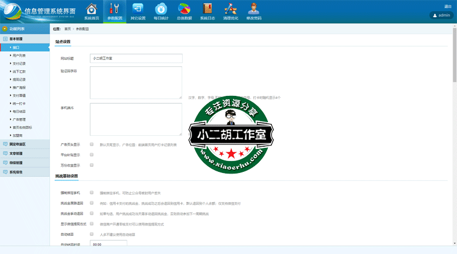Image resolution: width=457 pixels, height=254 pixels.
Task: Click the icon next to 微信管理
Action: 5,163
